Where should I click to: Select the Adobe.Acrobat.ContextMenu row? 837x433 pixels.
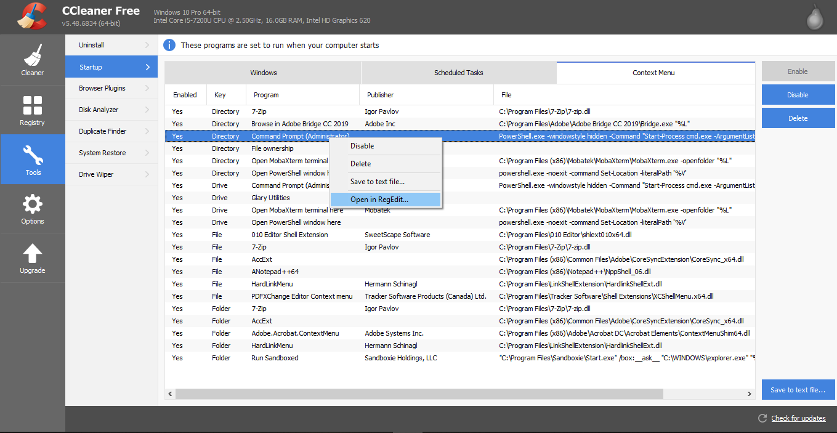(459, 333)
